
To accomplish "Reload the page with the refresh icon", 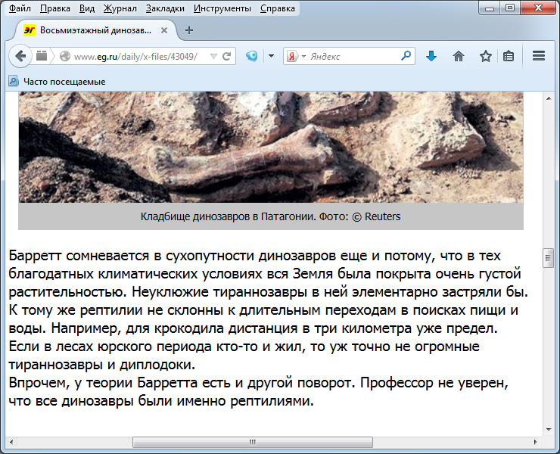I will (226, 56).
